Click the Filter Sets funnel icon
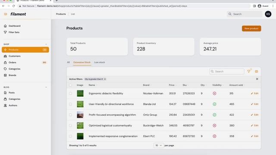This screenshot has width=276, height=155. [5, 32]
